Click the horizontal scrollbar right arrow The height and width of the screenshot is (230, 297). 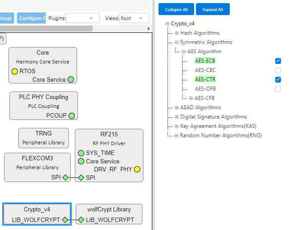[x=149, y=28]
